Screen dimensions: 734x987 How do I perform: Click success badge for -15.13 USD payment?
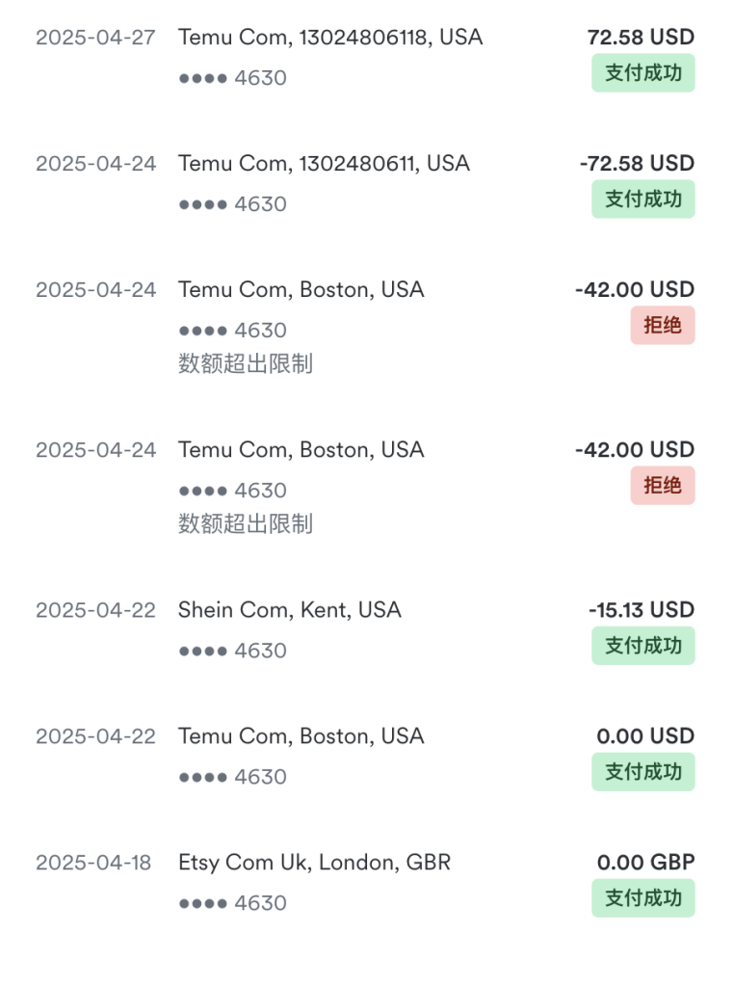[x=642, y=646]
